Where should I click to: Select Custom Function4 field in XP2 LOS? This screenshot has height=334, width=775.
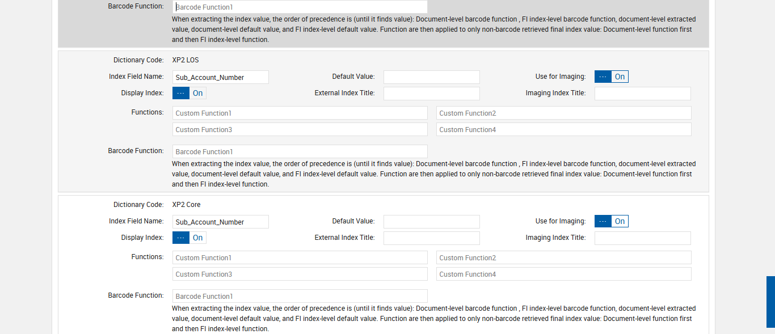[563, 129]
